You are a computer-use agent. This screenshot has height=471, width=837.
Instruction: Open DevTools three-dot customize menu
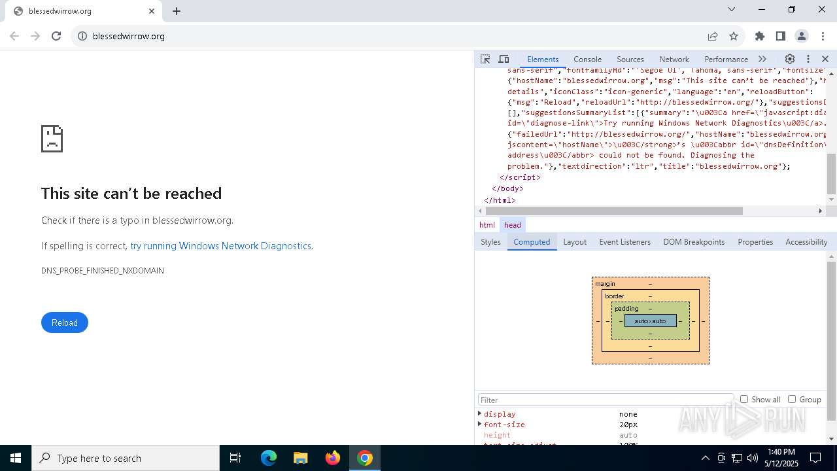point(808,59)
